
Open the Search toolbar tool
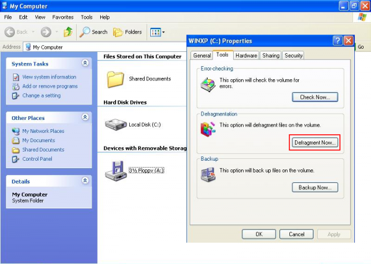pyautogui.click(x=93, y=32)
